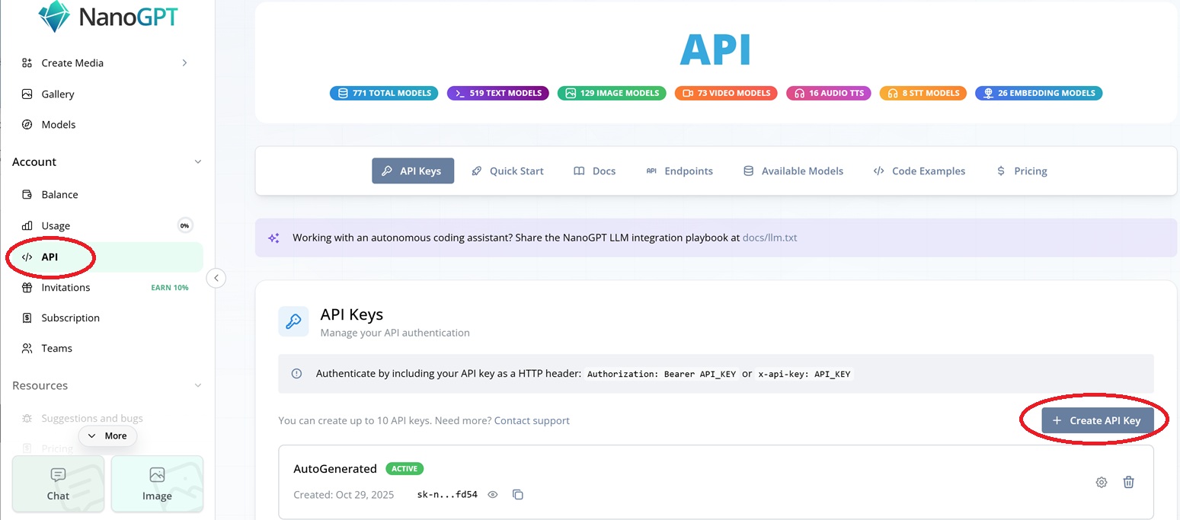Reveal the AutoGenerated key with eye icon
This screenshot has height=520, width=1180.
[493, 495]
